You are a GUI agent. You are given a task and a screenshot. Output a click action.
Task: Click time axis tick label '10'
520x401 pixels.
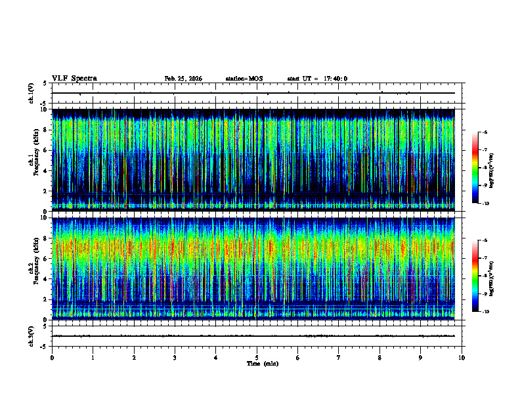click(x=462, y=358)
